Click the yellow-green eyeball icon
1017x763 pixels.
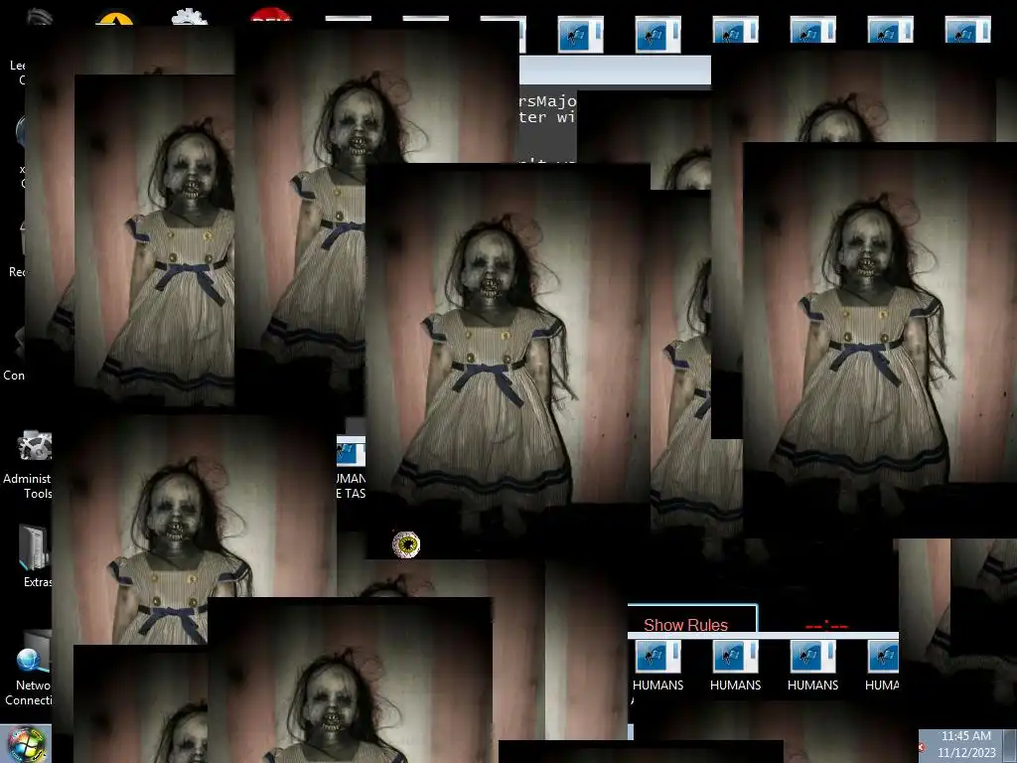pyautogui.click(x=406, y=544)
